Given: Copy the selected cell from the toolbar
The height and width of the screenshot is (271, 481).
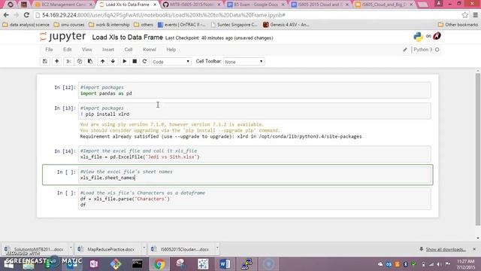Looking at the screenshot, I should (x=80, y=62).
